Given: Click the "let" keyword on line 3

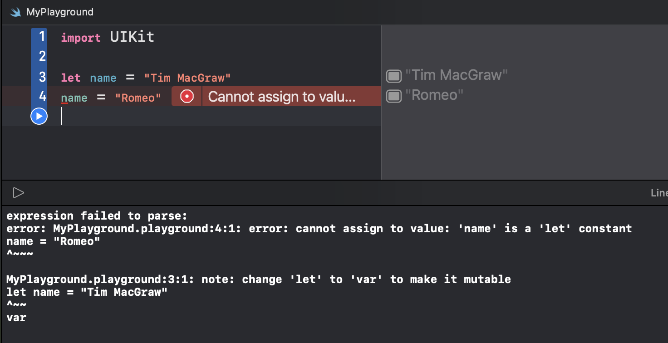Looking at the screenshot, I should [71, 78].
